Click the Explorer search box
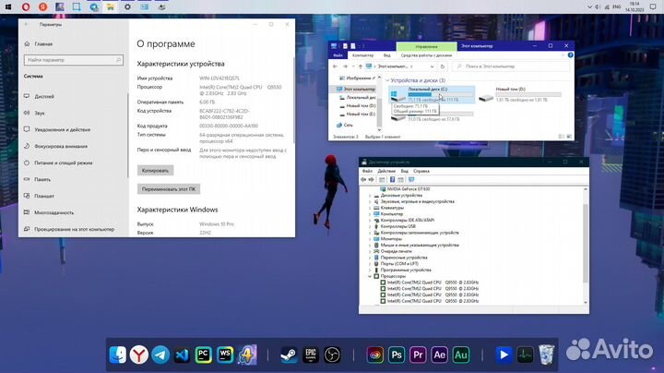664x373 pixels. pyautogui.click(x=512, y=66)
